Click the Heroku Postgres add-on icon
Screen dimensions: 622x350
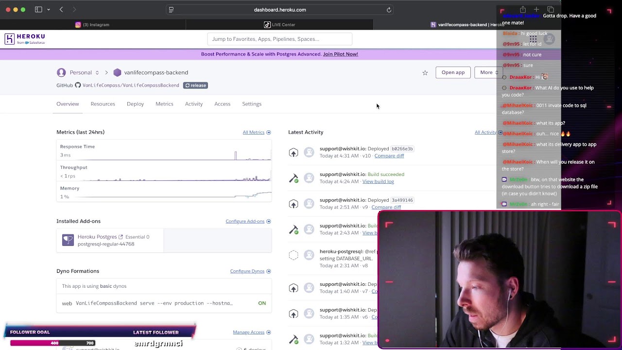(68, 240)
